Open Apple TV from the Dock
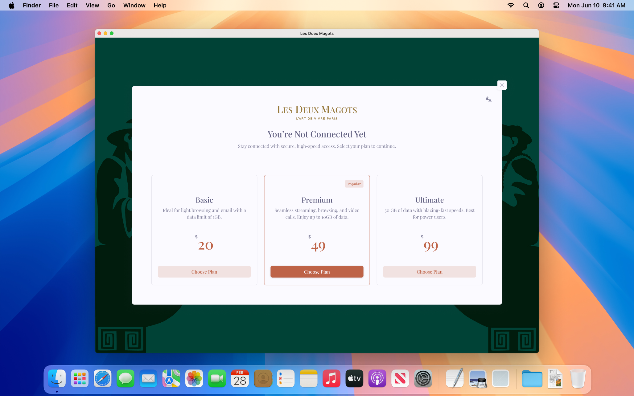 (x=354, y=378)
